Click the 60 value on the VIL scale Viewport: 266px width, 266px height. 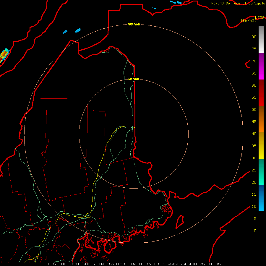coord(254,85)
